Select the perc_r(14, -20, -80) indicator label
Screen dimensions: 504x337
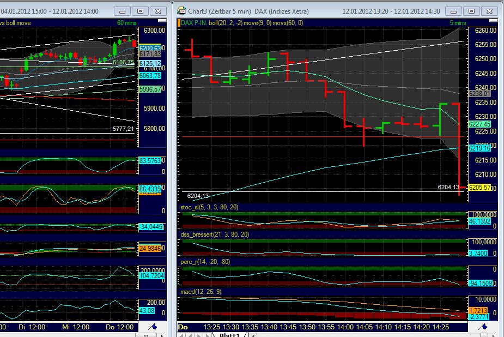(x=205, y=262)
